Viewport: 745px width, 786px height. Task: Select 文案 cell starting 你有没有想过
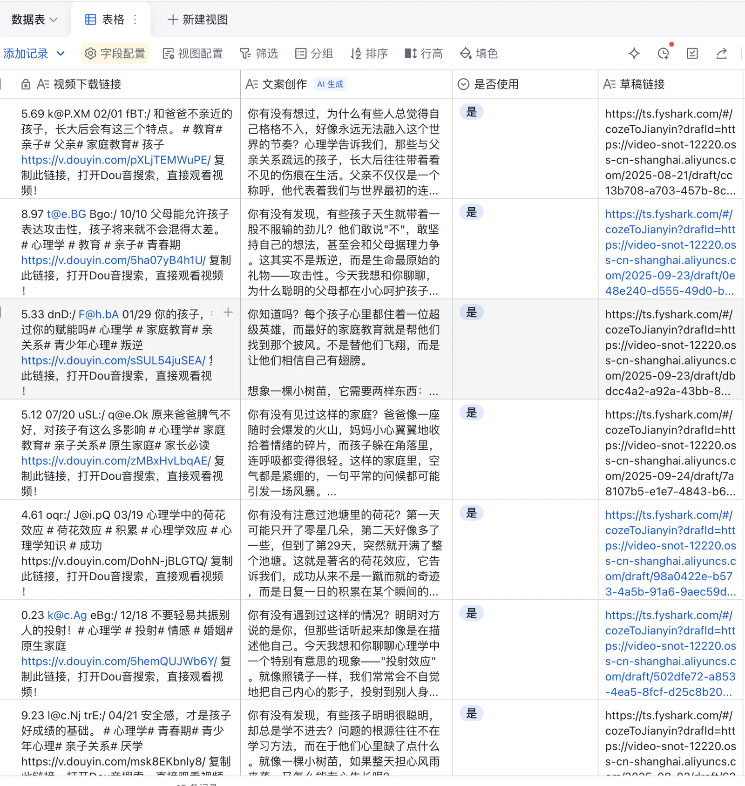(346, 149)
